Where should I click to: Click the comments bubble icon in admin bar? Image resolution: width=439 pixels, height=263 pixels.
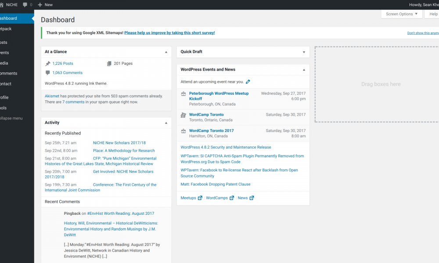[25, 4]
